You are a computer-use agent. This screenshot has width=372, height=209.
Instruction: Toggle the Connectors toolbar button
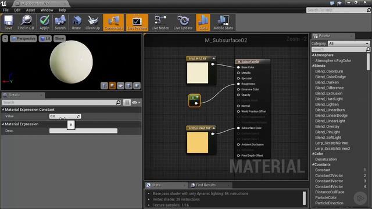pyautogui.click(x=113, y=22)
